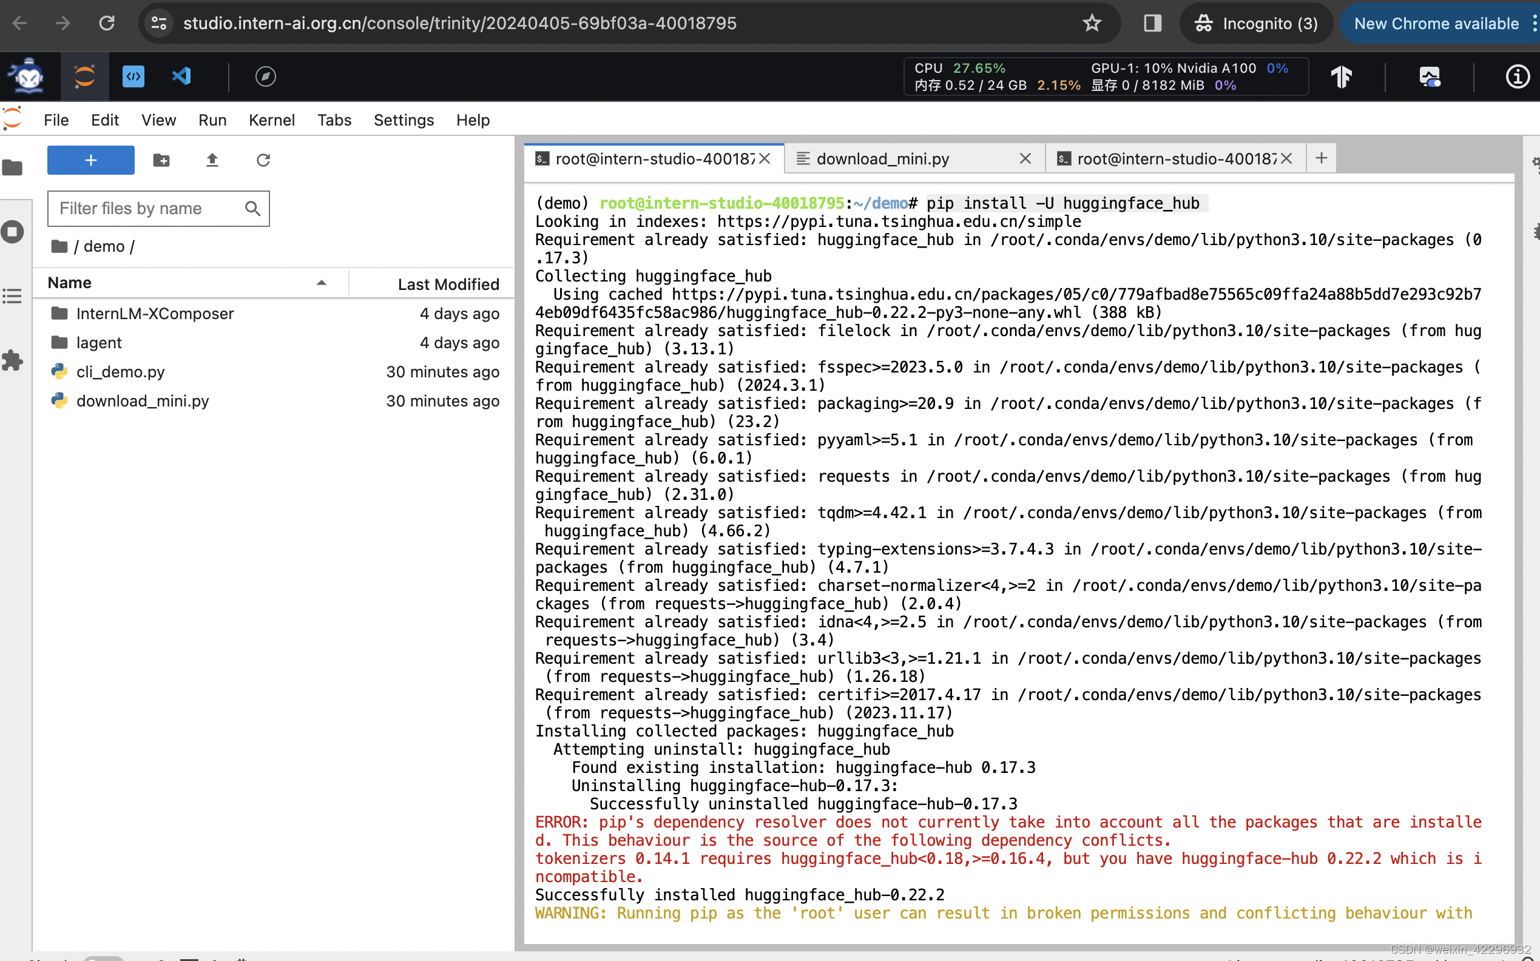Show the Table of Contents sidebar

13,296
